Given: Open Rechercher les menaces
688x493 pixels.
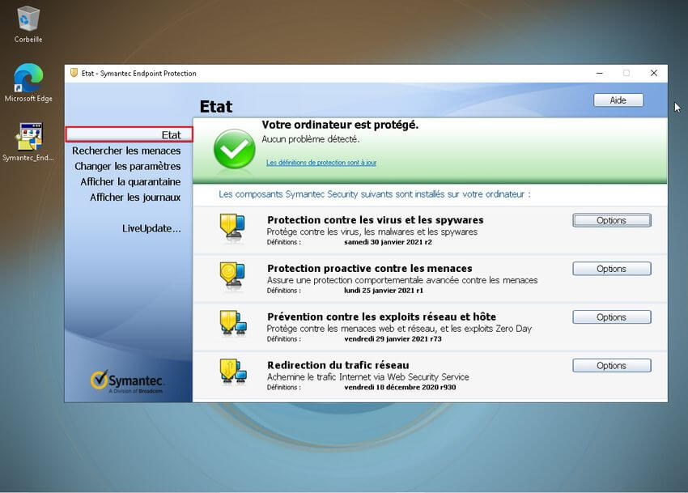Looking at the screenshot, I should point(126,151).
